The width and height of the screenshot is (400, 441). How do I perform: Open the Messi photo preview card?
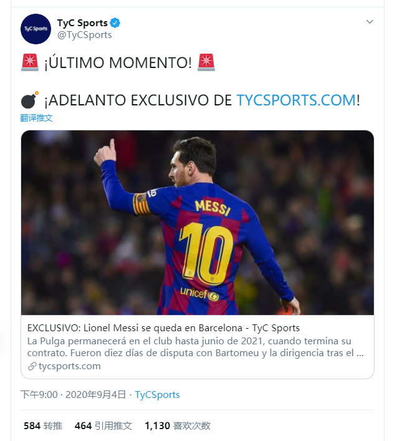coord(198,223)
